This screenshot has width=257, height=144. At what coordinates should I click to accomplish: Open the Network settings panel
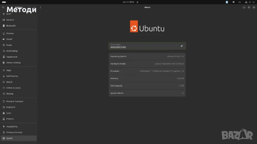click(10, 20)
